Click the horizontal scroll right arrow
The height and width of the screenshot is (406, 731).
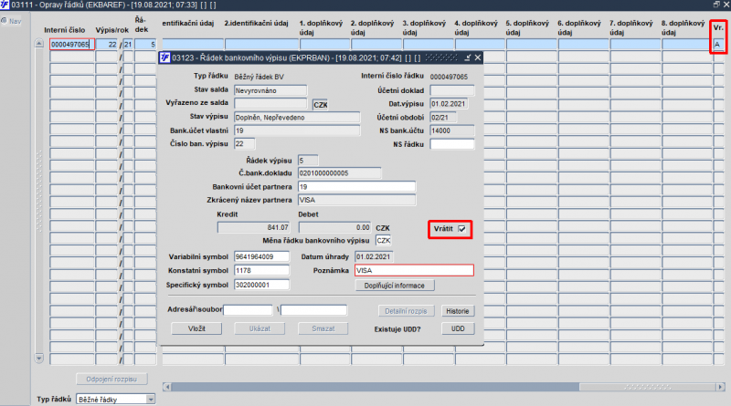click(x=721, y=387)
